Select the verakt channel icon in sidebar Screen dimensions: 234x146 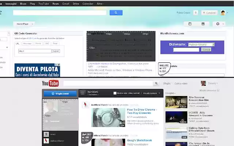coord(46,134)
